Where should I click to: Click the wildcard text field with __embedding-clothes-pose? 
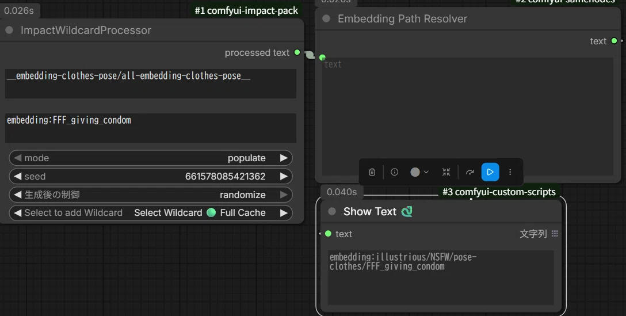(151, 83)
